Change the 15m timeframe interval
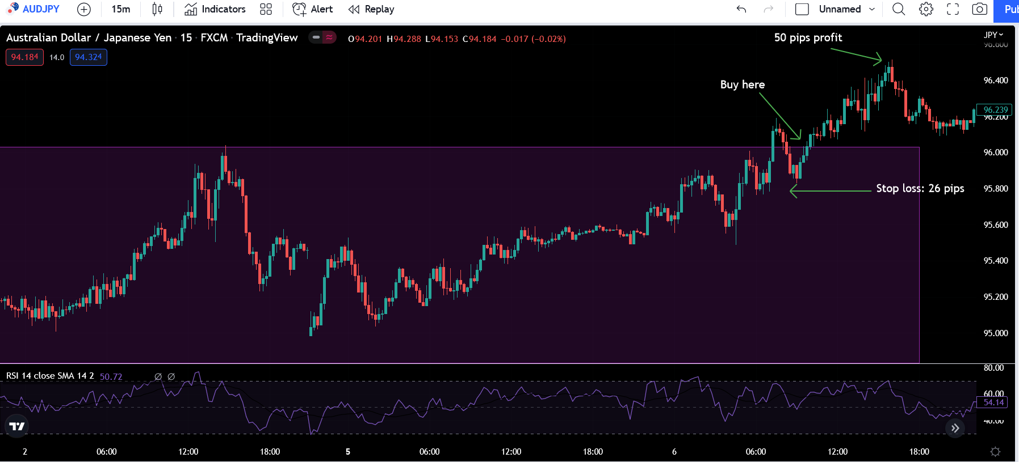This screenshot has height=462, width=1019. [x=120, y=9]
